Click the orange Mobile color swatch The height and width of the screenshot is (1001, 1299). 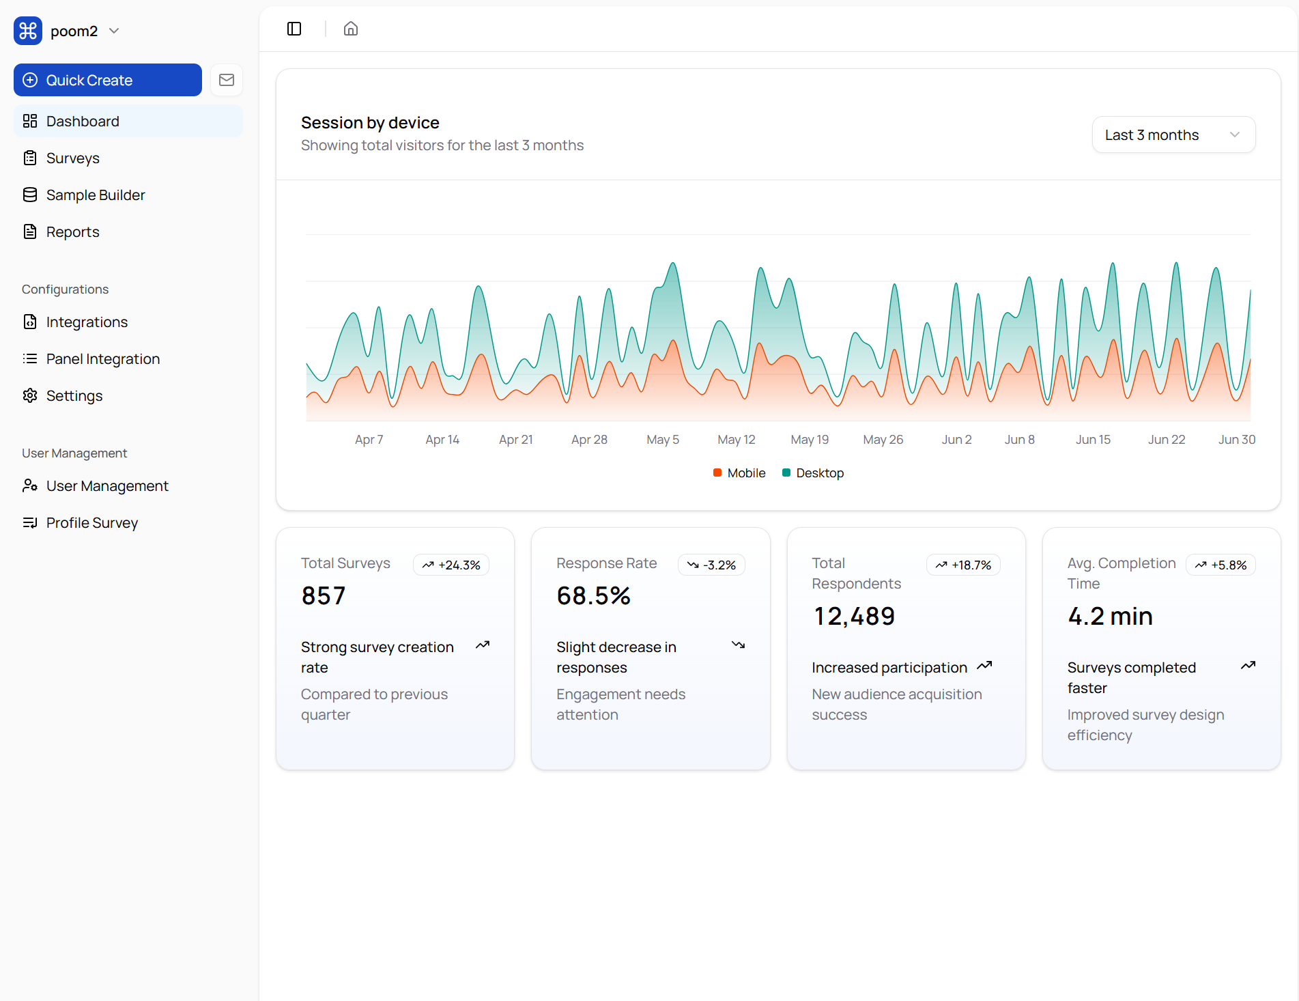pyautogui.click(x=717, y=473)
